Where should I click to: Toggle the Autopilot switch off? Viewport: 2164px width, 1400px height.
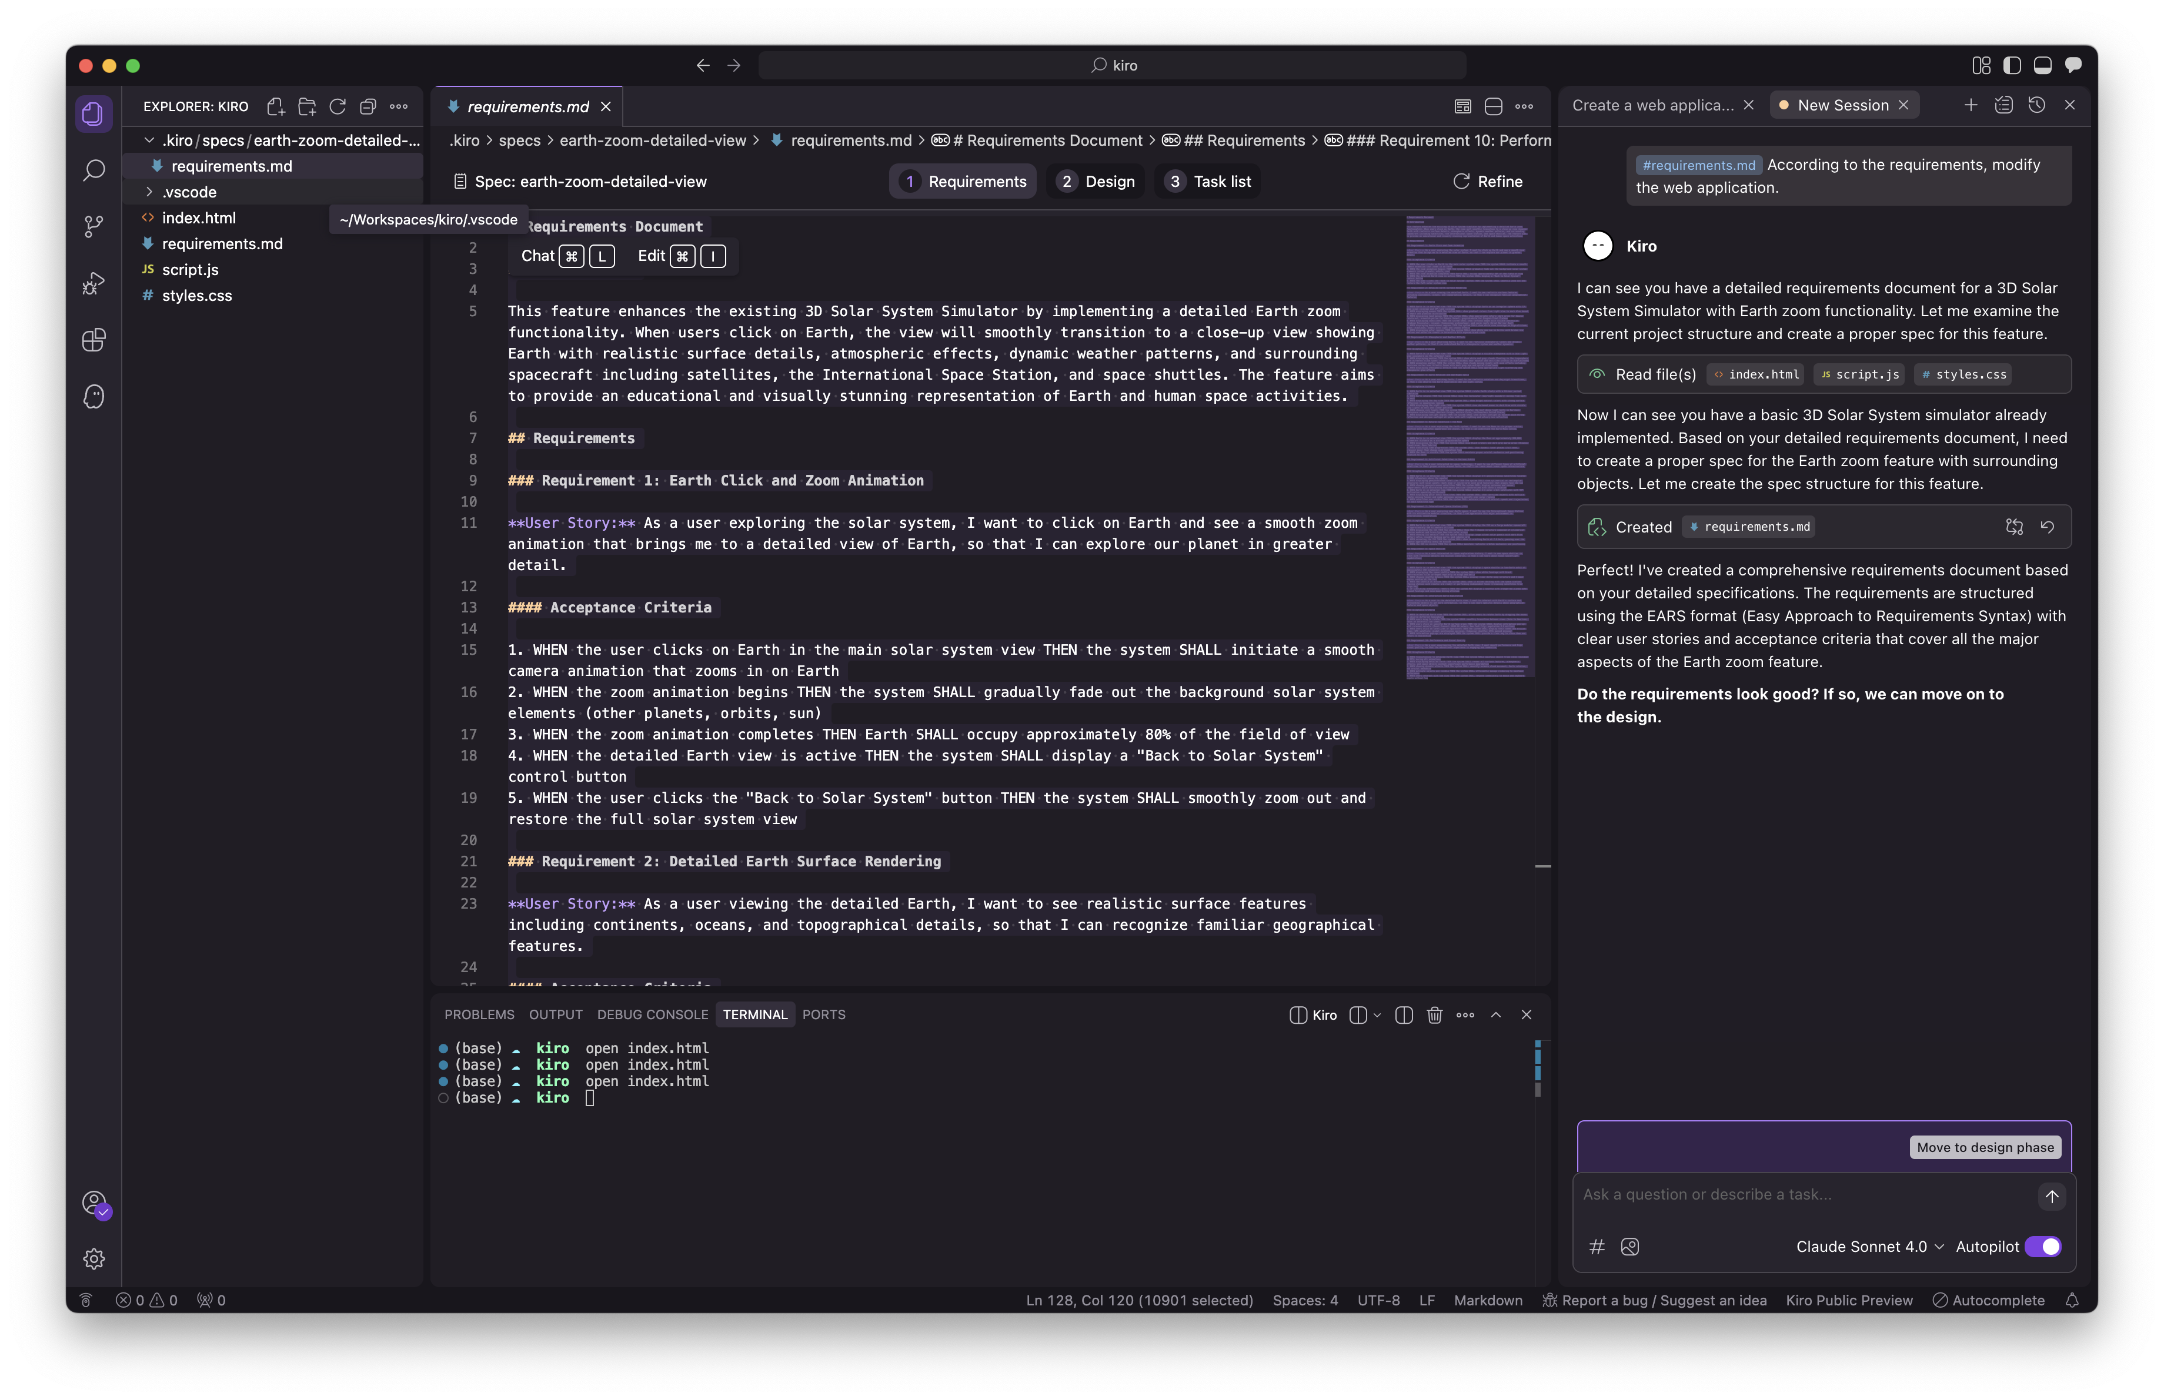click(2043, 1247)
